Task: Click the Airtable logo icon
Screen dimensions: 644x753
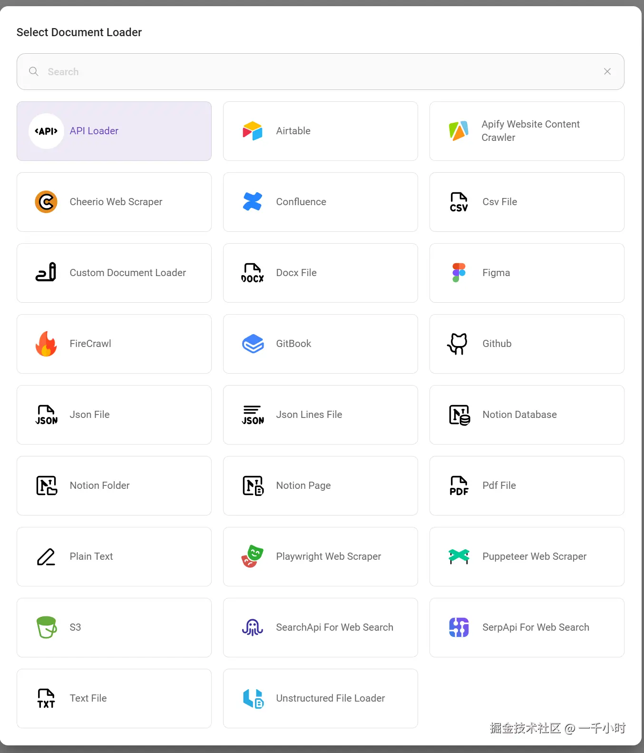Action: coord(253,131)
